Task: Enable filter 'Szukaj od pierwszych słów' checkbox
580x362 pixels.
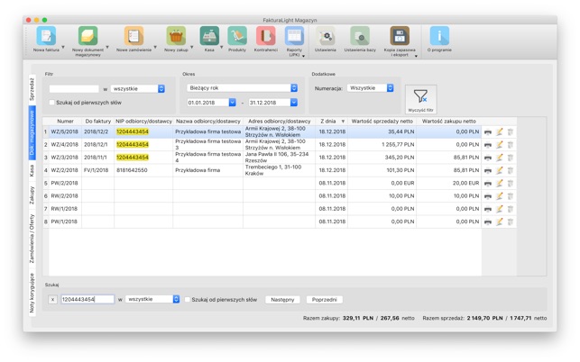Action: 52,103
